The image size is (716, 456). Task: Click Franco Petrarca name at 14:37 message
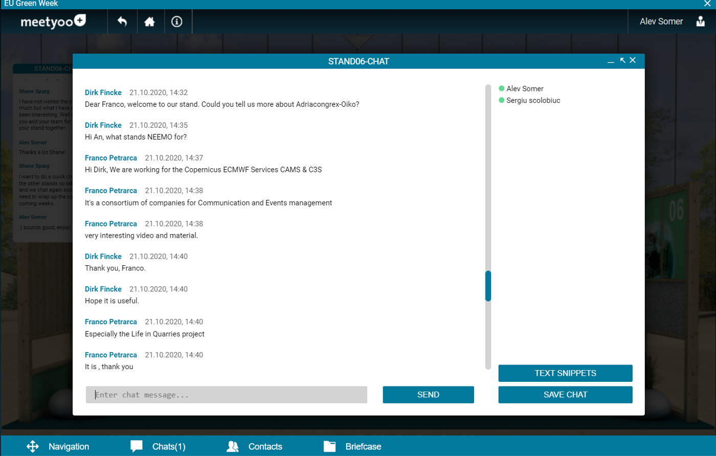111,158
